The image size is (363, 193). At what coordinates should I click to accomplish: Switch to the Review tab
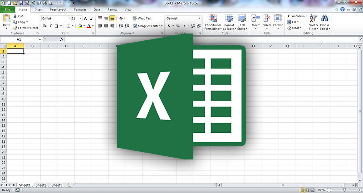(112, 10)
